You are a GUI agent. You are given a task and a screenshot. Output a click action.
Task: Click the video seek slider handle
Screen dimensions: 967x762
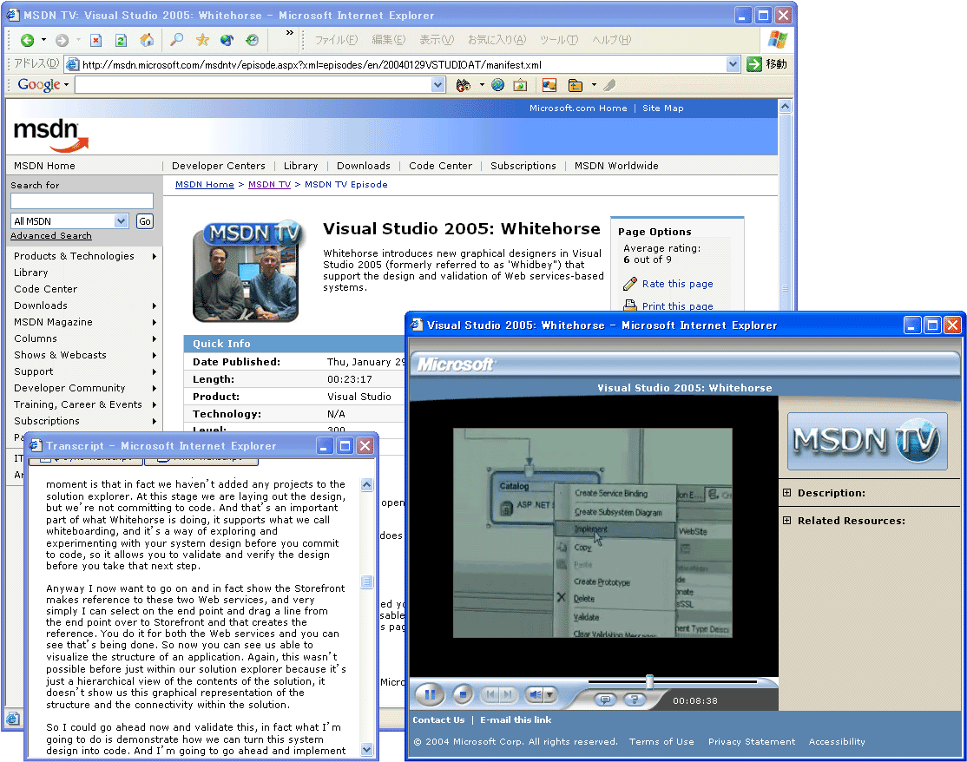pyautogui.click(x=649, y=681)
